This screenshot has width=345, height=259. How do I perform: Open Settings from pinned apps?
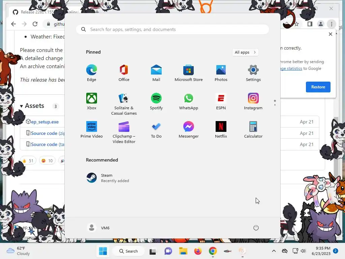(253, 73)
